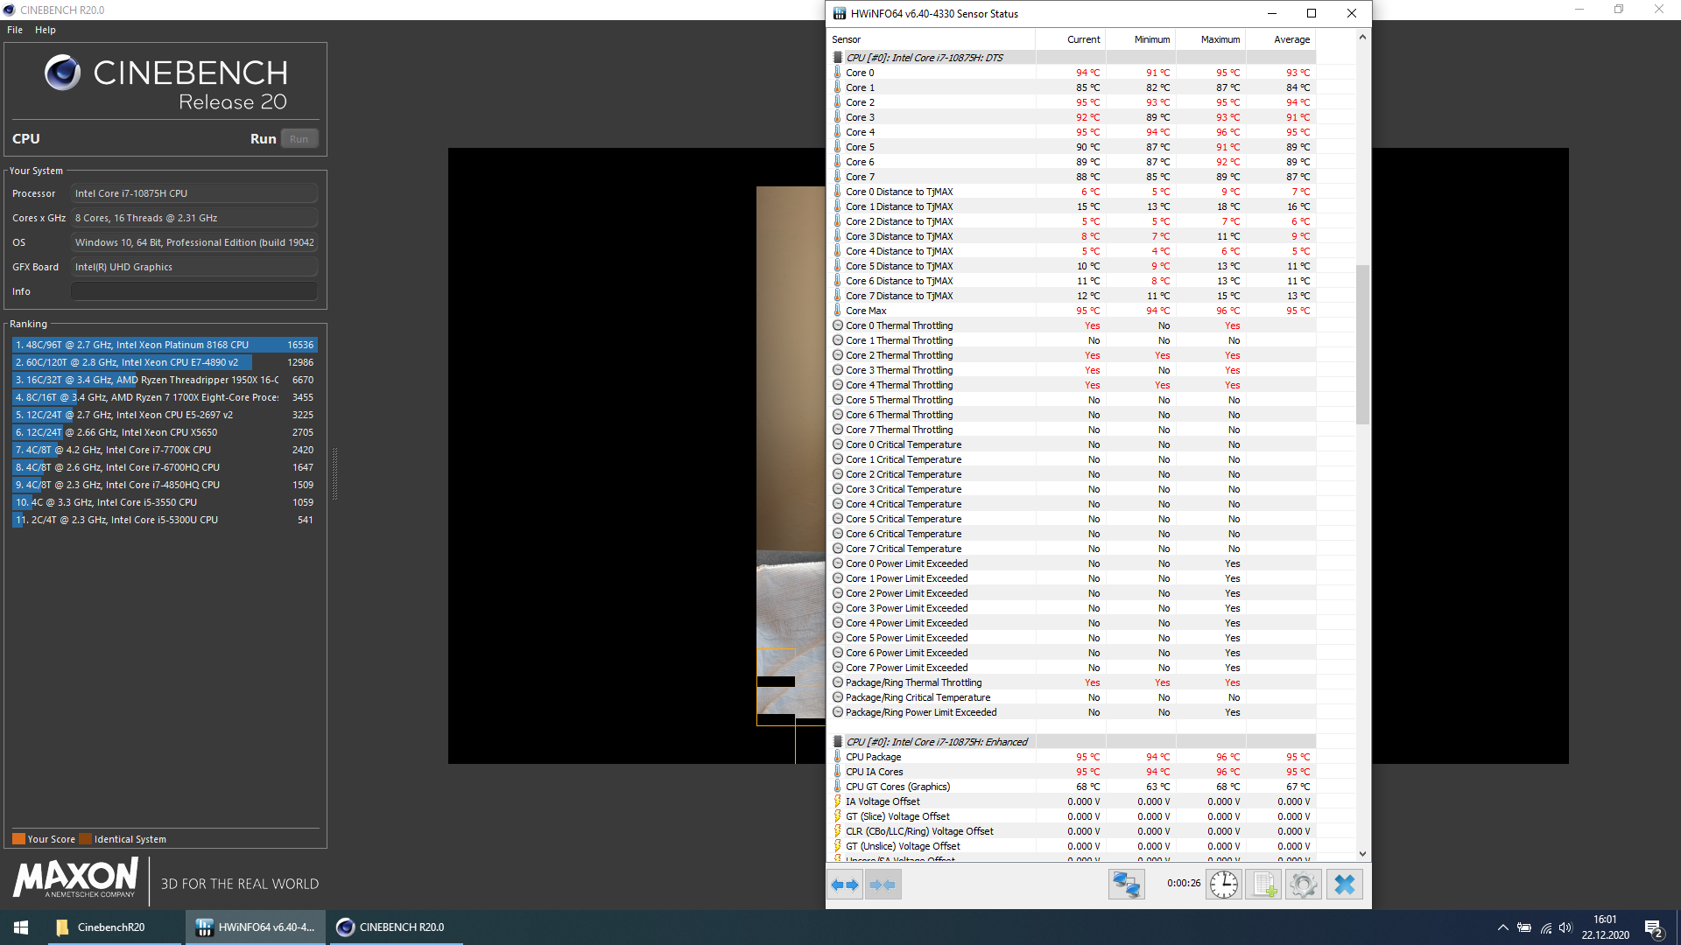The height and width of the screenshot is (945, 1681).
Task: Click scrollbar down arrow in HWiNFO
Action: click(x=1362, y=854)
